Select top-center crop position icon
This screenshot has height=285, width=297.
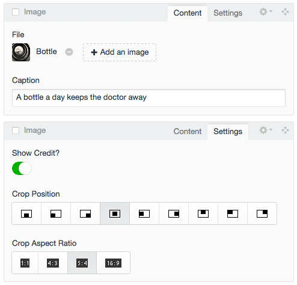203,213
